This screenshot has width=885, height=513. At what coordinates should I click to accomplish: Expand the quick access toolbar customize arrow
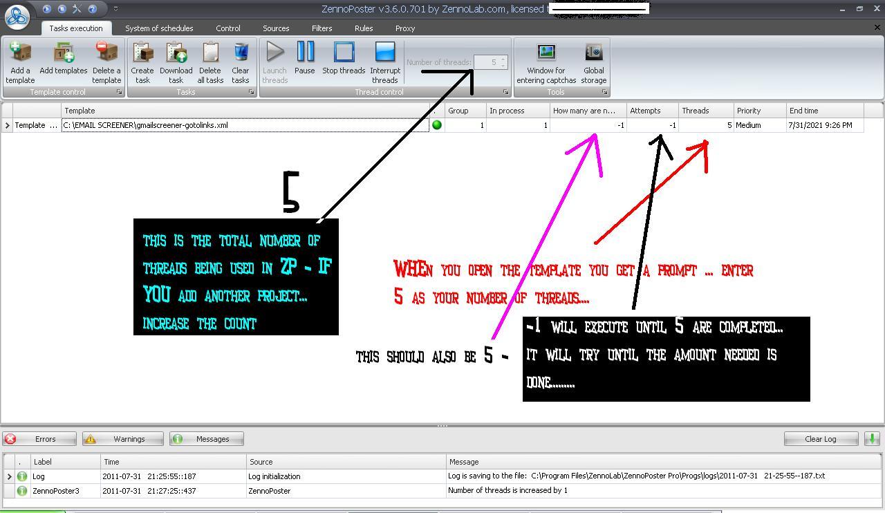[115, 9]
